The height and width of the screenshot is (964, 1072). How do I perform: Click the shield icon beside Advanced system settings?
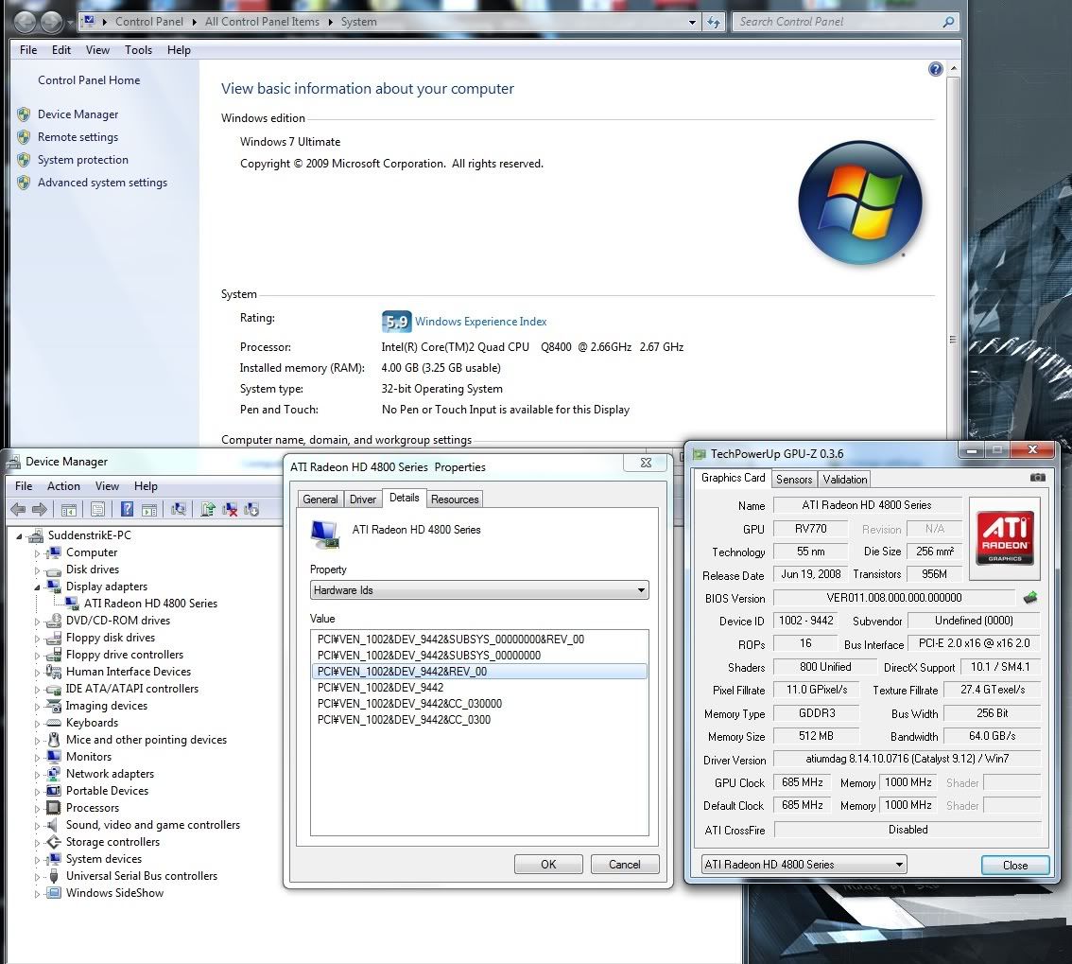(24, 182)
